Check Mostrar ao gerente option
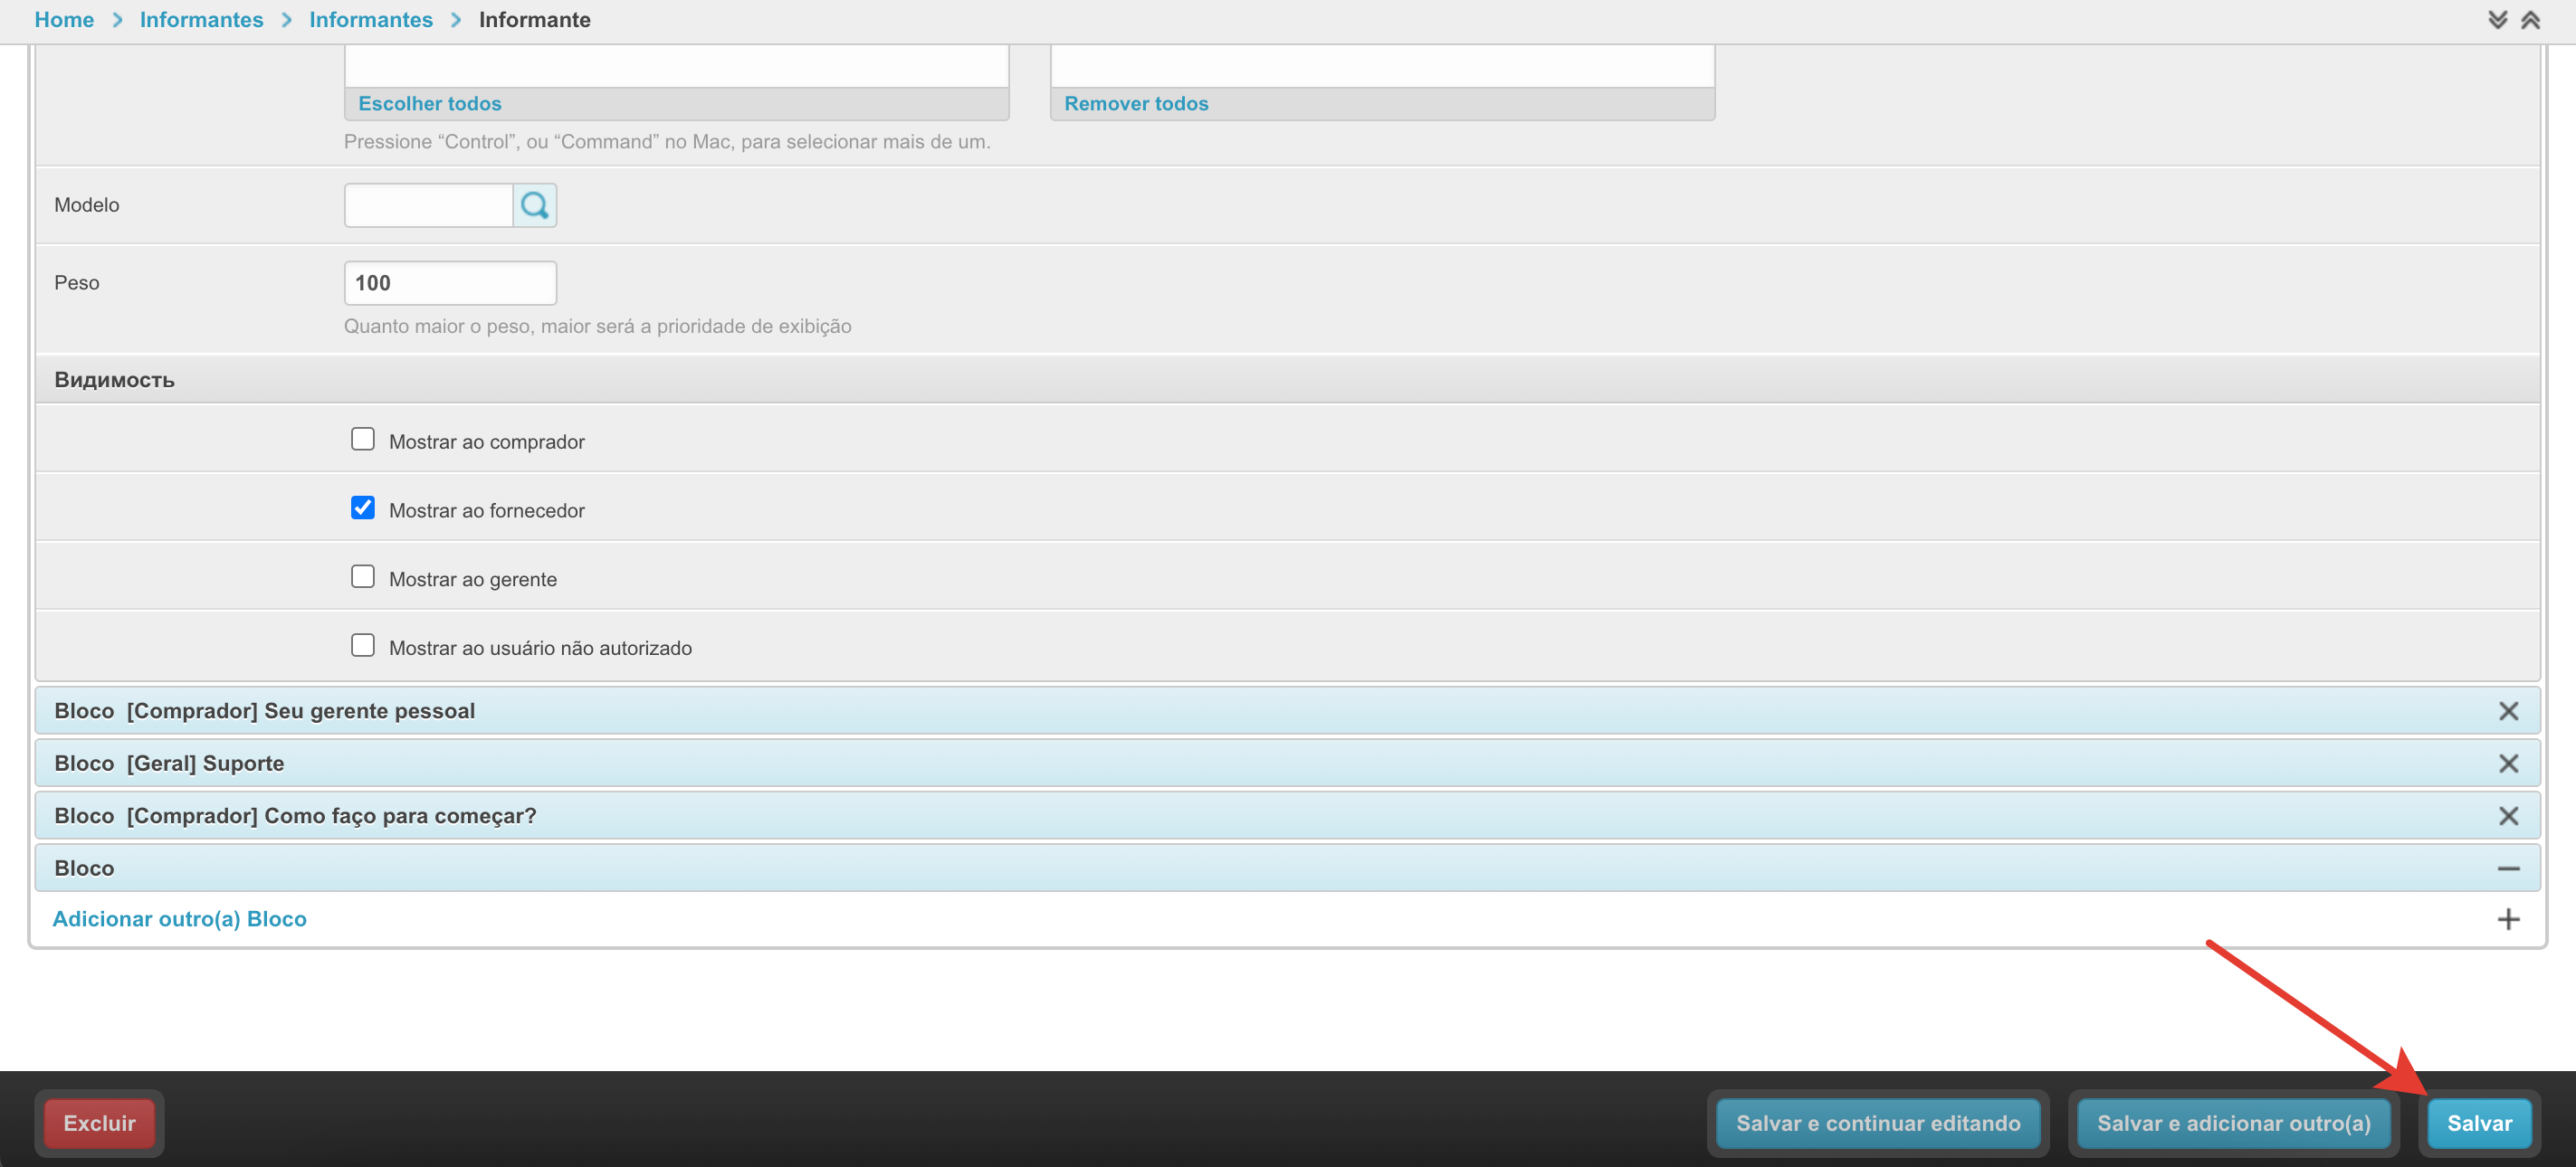Viewport: 2576px width, 1167px height. 363,577
